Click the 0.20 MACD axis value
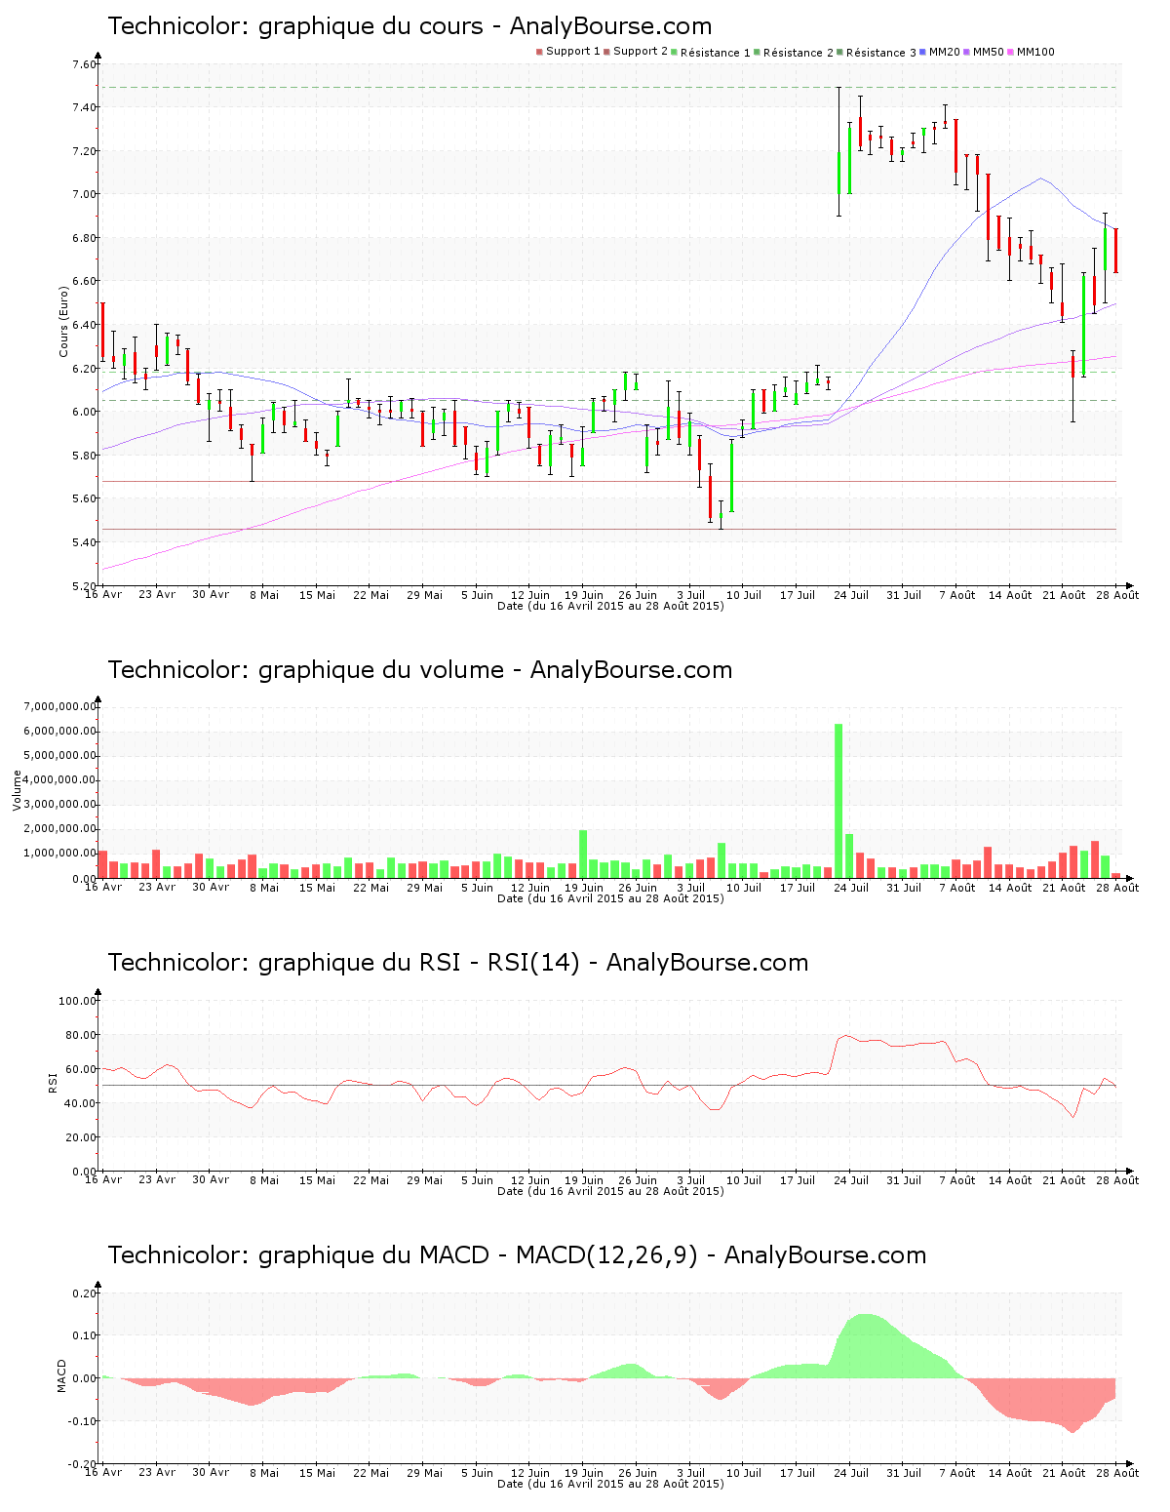This screenshot has height=1512, width=1170. click(86, 1293)
